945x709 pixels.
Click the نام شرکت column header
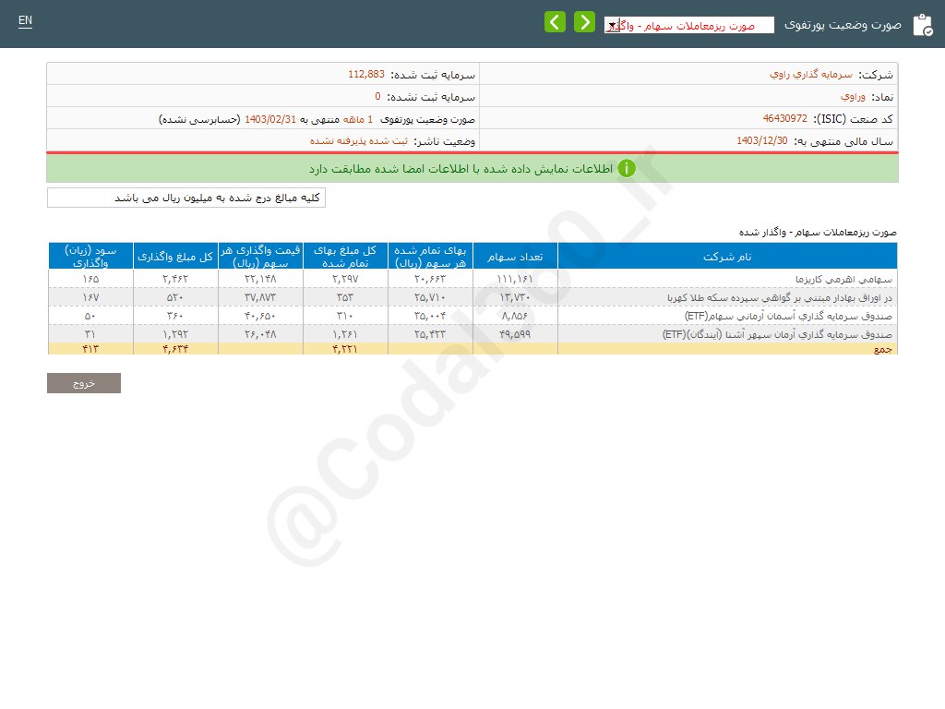(727, 256)
